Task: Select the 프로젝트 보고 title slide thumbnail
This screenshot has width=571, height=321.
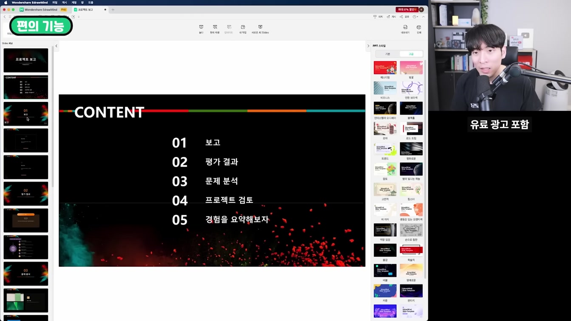Action: [x=26, y=60]
